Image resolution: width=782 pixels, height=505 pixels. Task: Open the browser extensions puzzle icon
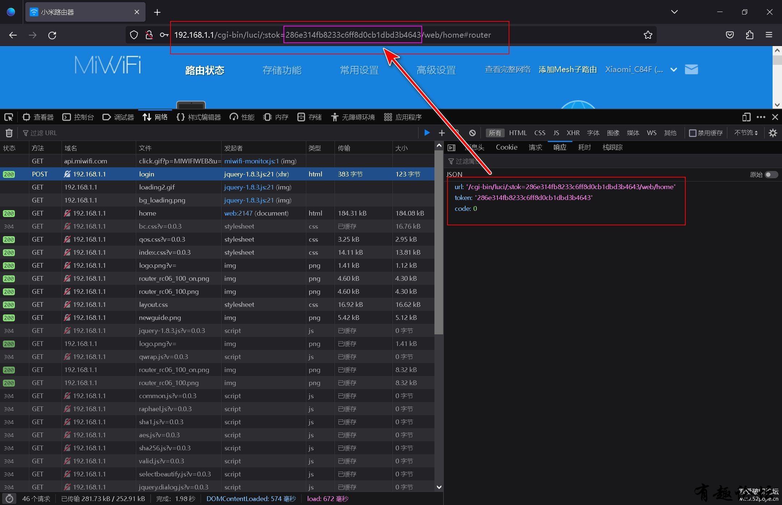coord(750,35)
